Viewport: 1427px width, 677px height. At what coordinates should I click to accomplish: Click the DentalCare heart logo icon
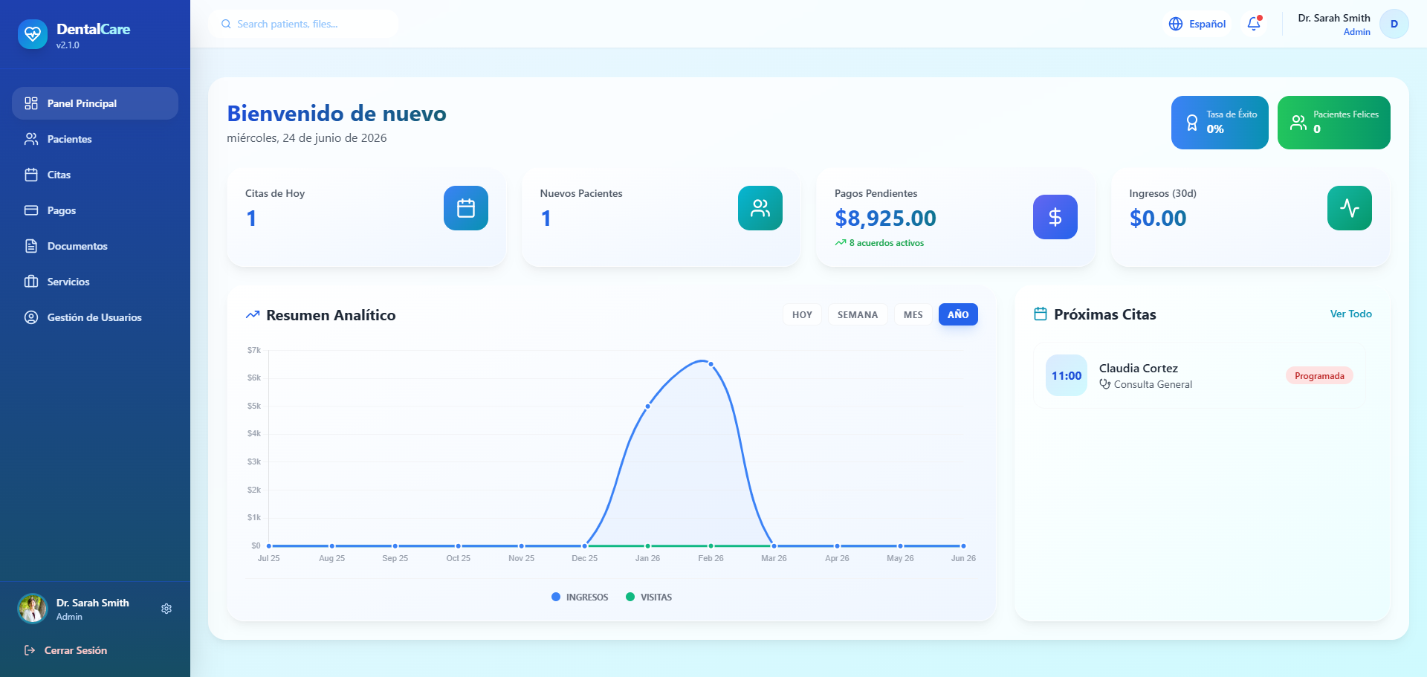33,34
